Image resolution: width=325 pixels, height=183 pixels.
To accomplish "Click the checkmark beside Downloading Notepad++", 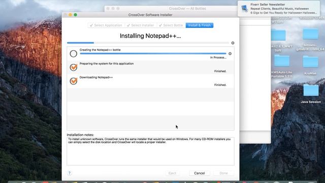I will [73, 81].
